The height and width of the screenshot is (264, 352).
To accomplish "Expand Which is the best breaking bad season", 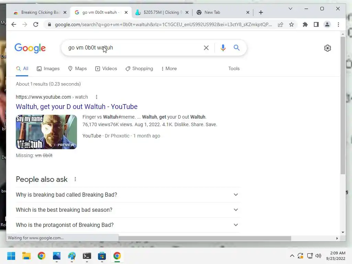I will [x=127, y=210].
